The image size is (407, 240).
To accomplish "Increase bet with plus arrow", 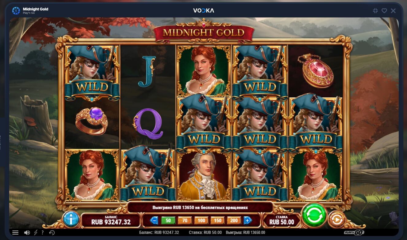I will 248,220.
